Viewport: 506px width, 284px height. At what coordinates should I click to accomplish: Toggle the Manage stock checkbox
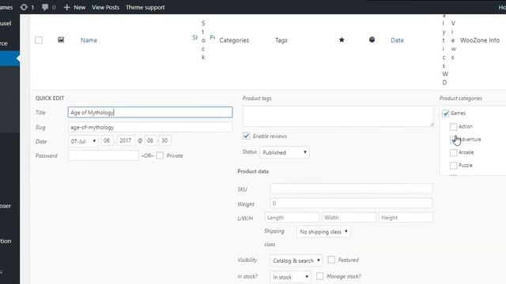(319, 276)
